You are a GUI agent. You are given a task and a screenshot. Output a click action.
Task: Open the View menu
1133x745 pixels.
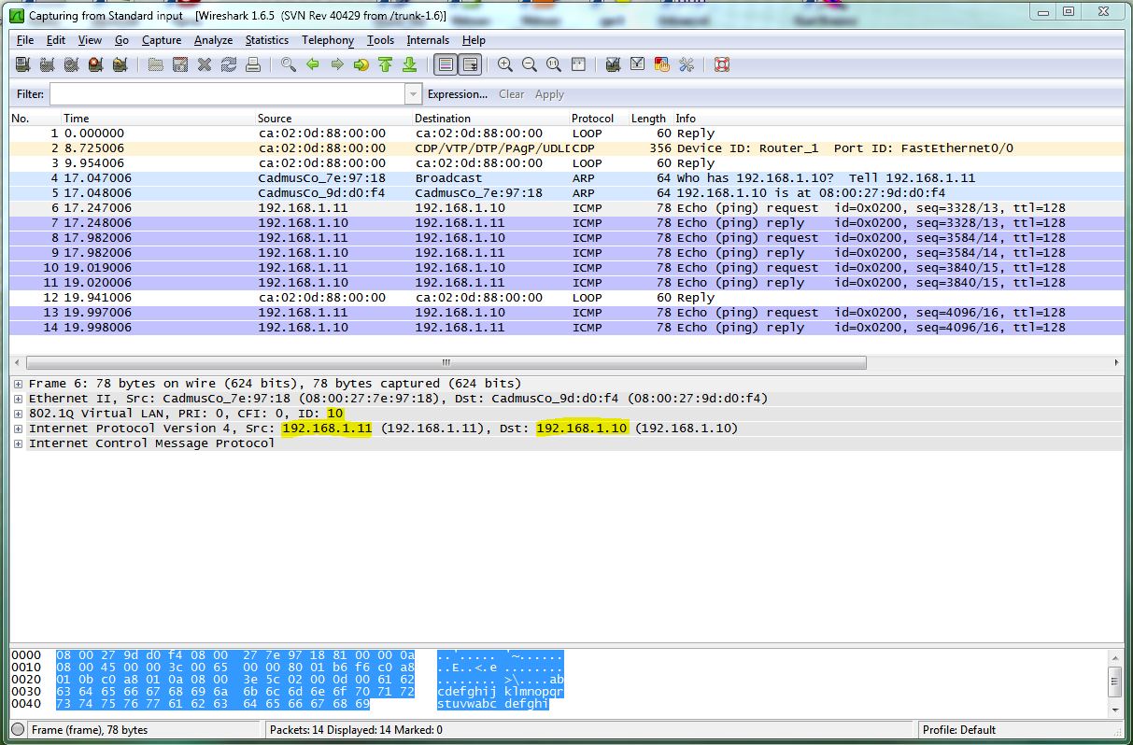[90, 40]
